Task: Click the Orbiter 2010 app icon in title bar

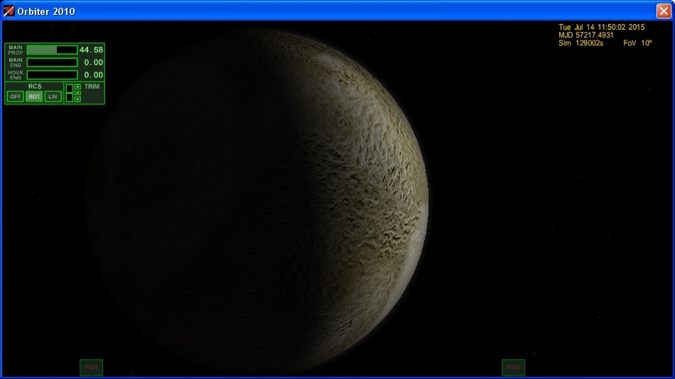Action: pyautogui.click(x=9, y=11)
